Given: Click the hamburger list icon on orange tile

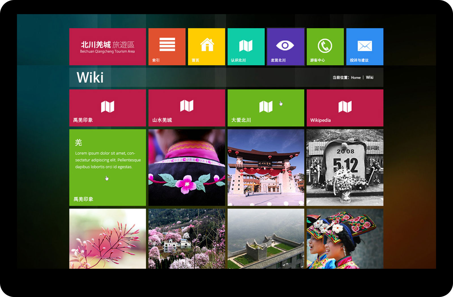Looking at the screenshot, I should point(167,44).
